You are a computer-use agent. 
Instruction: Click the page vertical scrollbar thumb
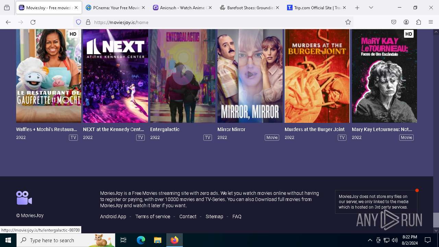coord(436,220)
